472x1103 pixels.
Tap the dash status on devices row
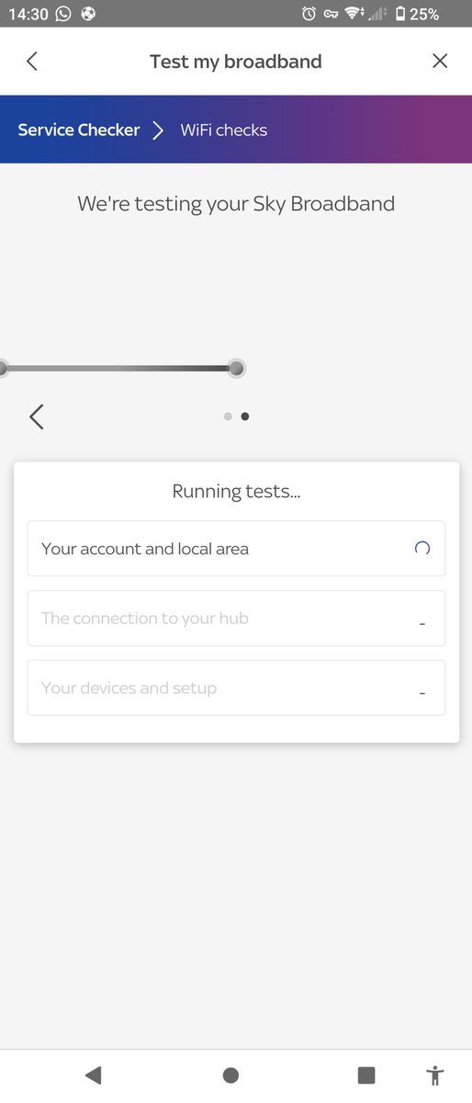click(x=422, y=693)
